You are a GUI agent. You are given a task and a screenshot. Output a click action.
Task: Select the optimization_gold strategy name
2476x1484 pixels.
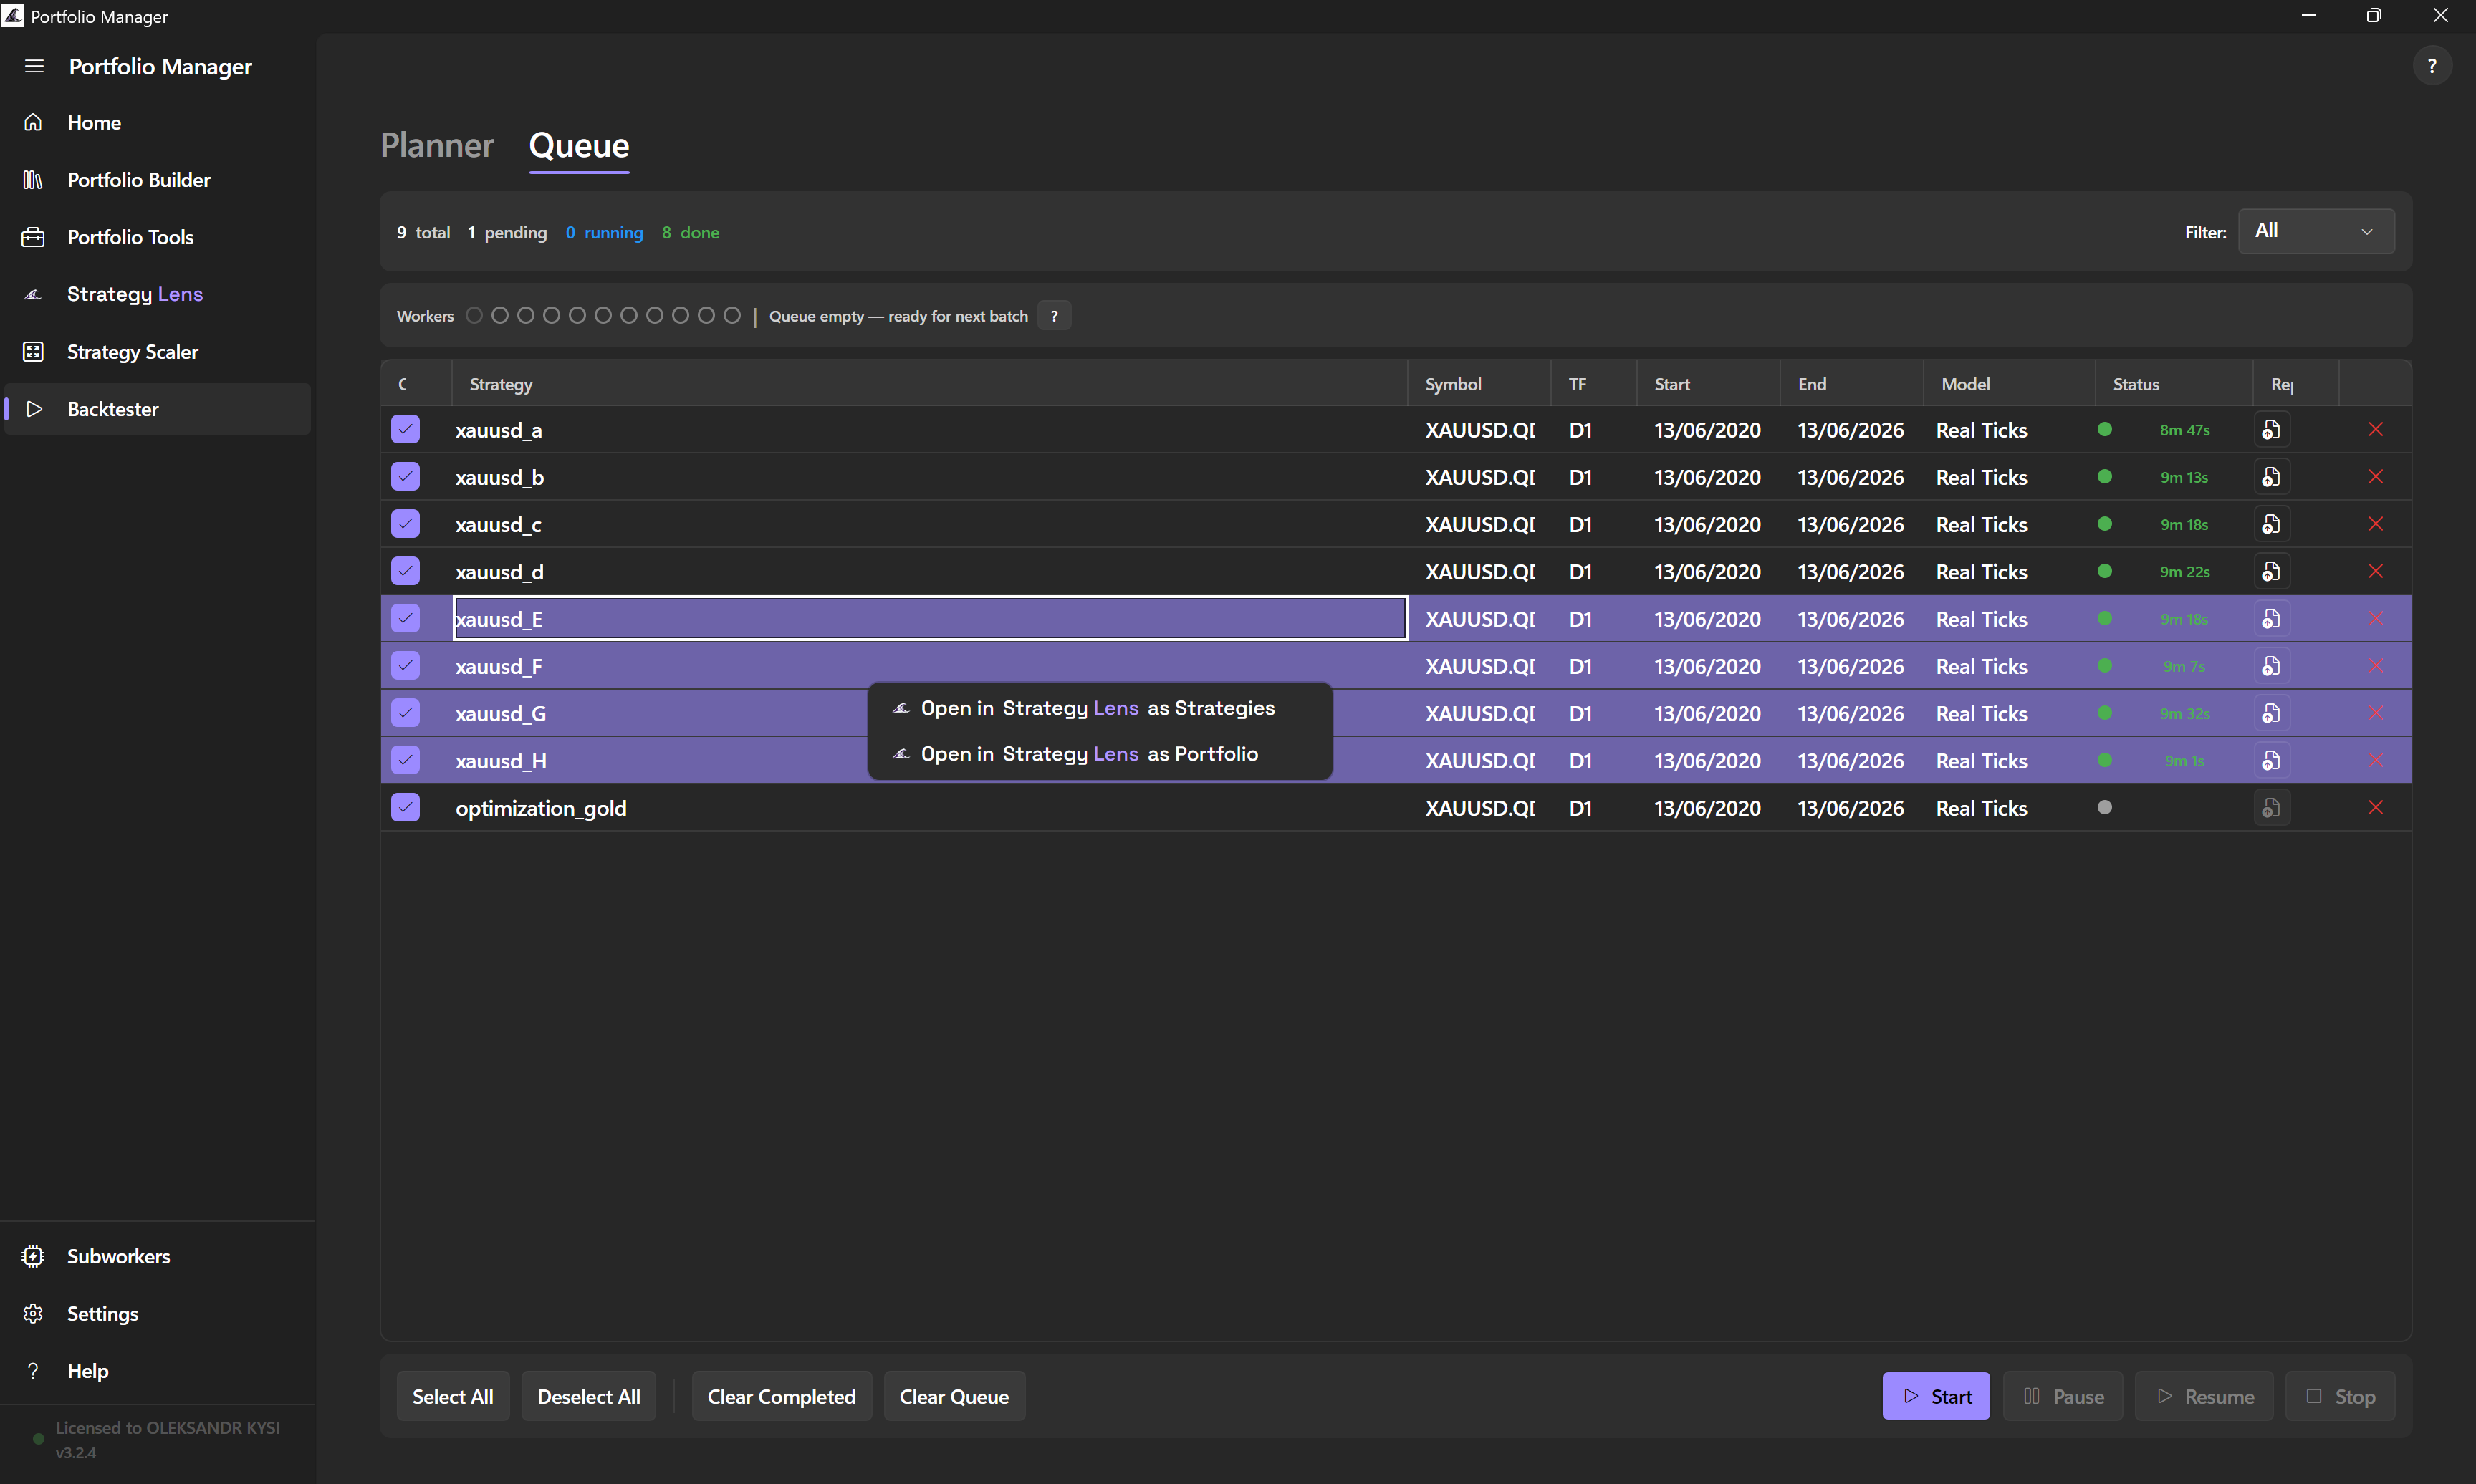[x=541, y=808]
